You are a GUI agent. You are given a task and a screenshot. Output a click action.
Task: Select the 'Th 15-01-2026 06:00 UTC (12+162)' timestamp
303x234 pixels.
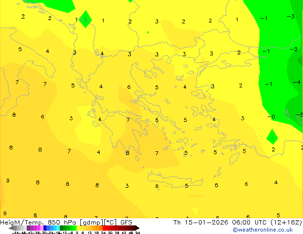pos(238,222)
